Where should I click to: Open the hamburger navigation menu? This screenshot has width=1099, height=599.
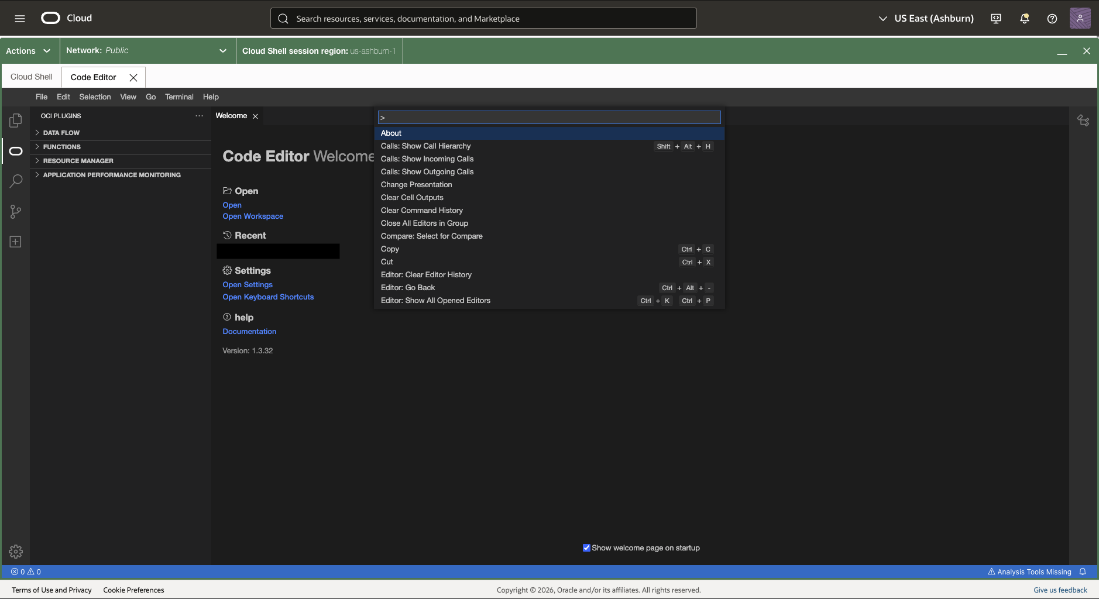pos(20,19)
